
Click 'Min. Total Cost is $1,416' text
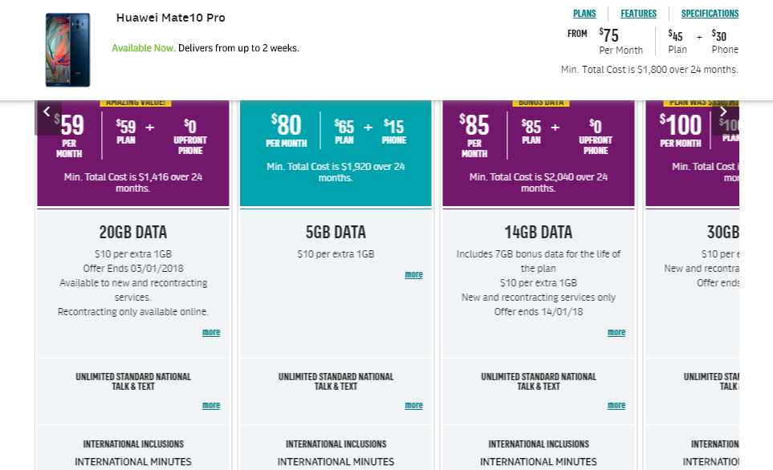pyautogui.click(x=133, y=182)
